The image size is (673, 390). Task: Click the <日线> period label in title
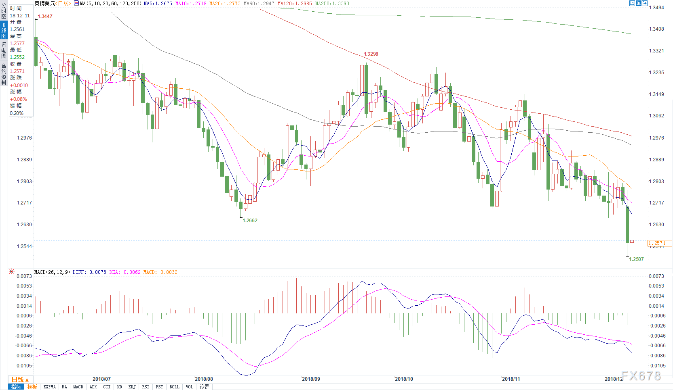[63, 3]
